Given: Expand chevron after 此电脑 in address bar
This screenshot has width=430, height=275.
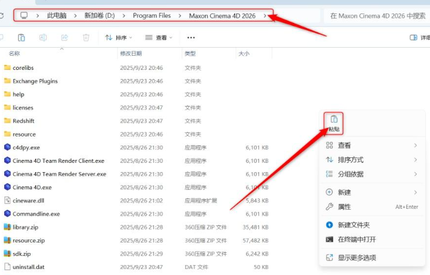Looking at the screenshot, I should click(x=75, y=16).
